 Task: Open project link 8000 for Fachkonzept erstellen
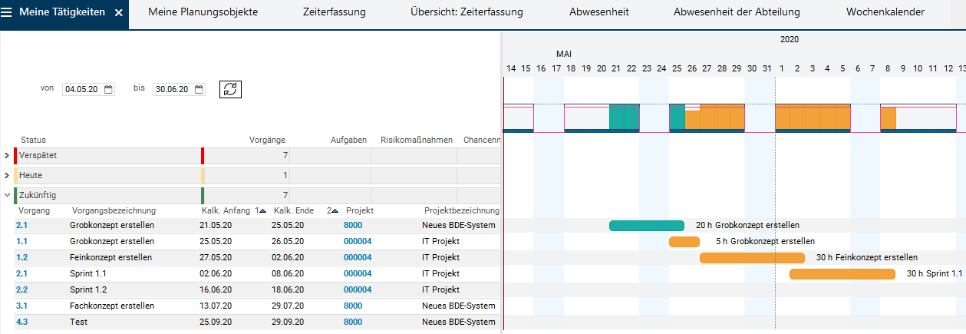point(353,306)
